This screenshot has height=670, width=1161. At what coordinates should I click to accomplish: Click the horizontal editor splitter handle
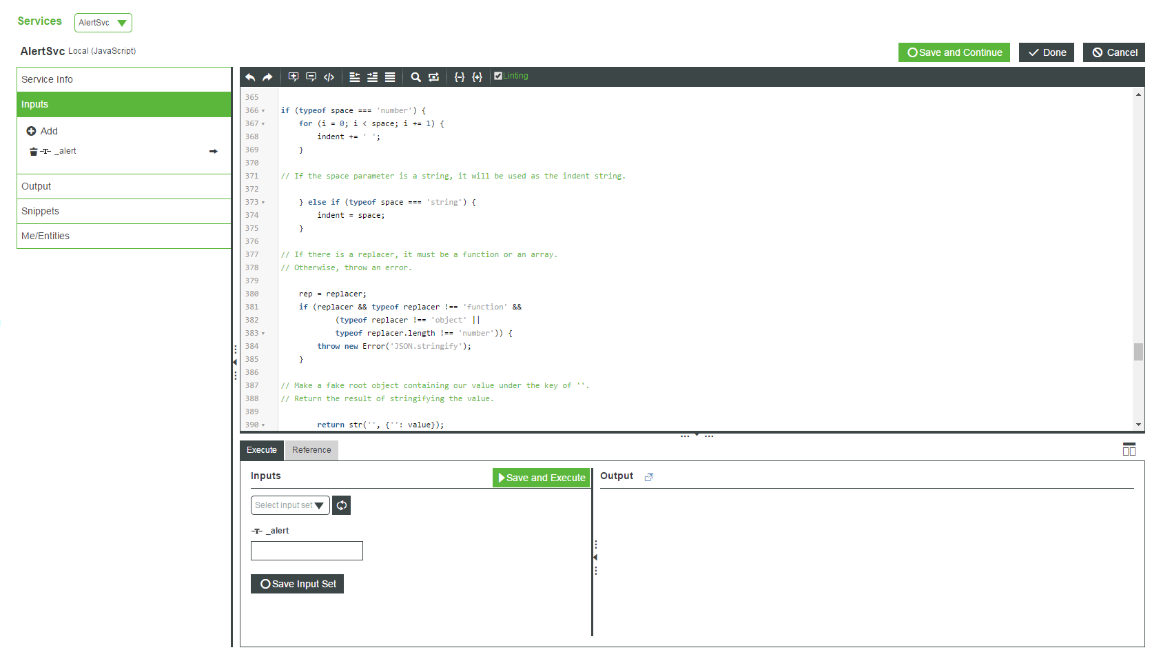pyautogui.click(x=697, y=436)
